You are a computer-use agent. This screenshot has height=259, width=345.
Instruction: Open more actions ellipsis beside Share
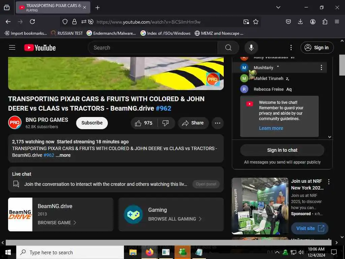click(x=218, y=123)
